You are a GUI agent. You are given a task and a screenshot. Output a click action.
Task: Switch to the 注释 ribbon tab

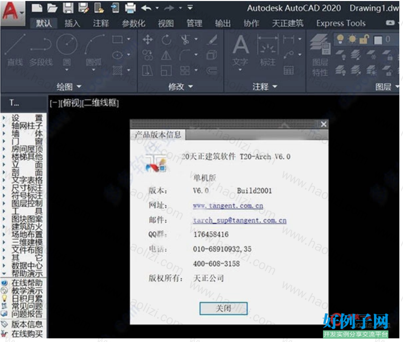click(x=101, y=23)
